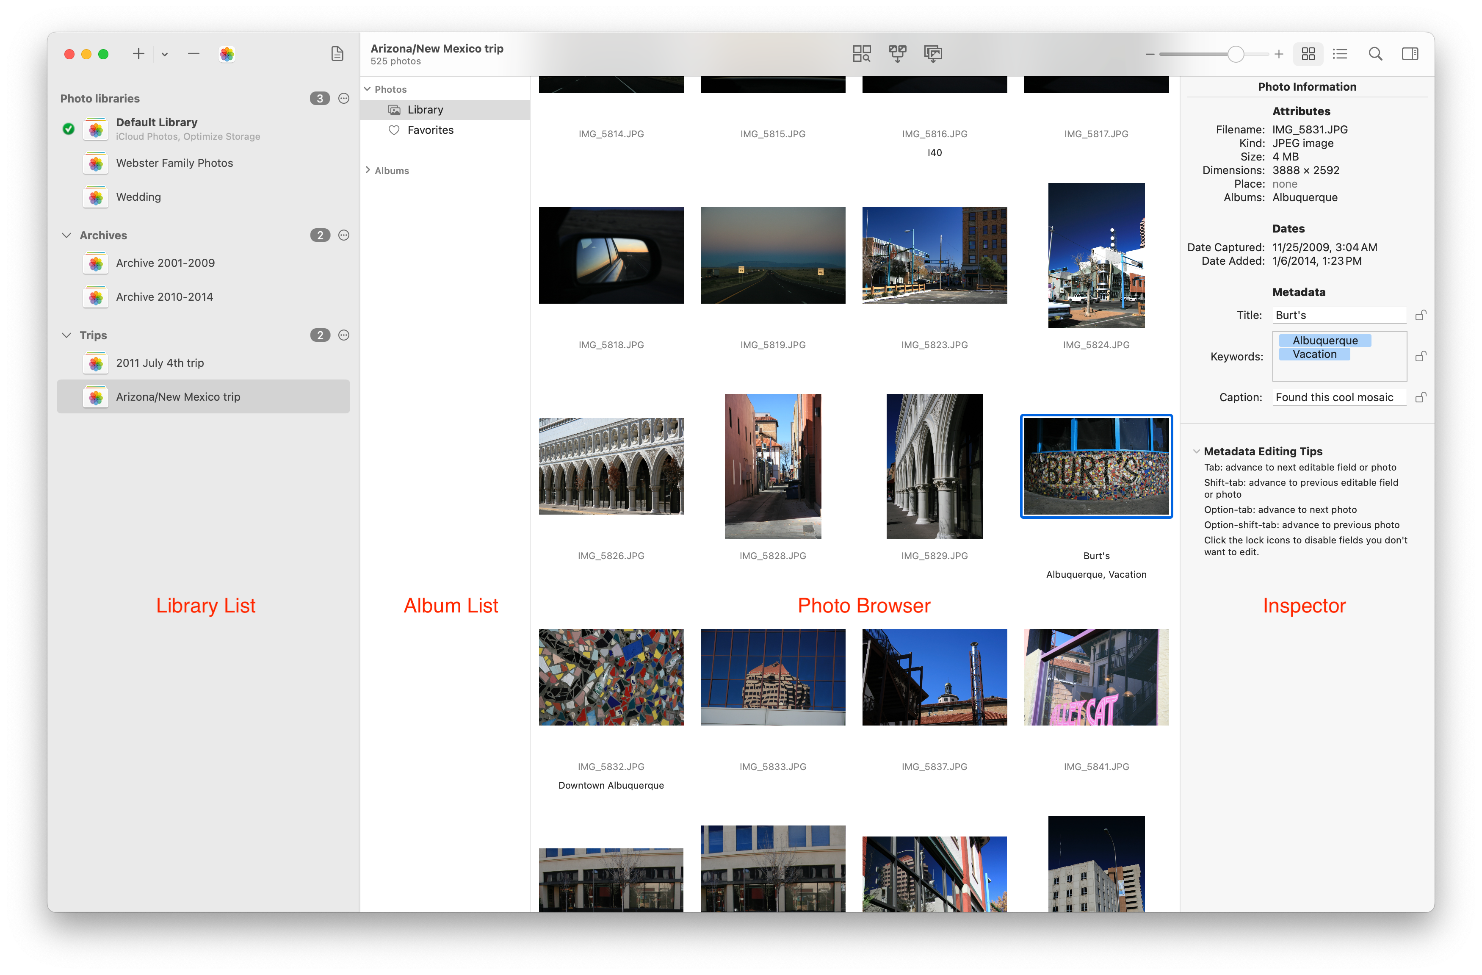Viewport: 1482px width, 975px height.
Task: Click the plus Add Library button
Action: [x=138, y=54]
